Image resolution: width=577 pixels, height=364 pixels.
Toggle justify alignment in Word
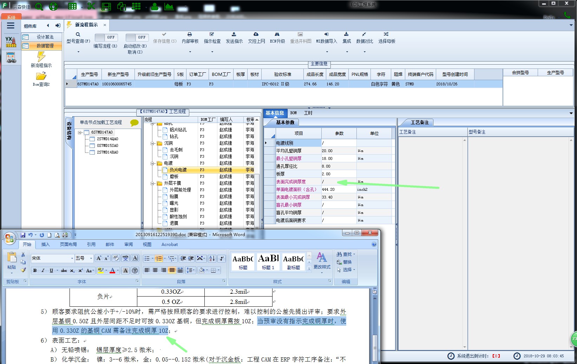click(x=172, y=270)
